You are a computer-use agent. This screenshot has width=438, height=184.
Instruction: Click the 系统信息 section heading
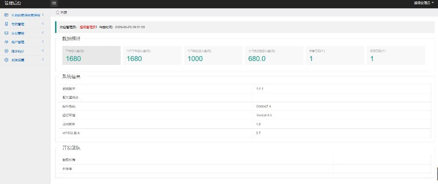click(x=71, y=77)
